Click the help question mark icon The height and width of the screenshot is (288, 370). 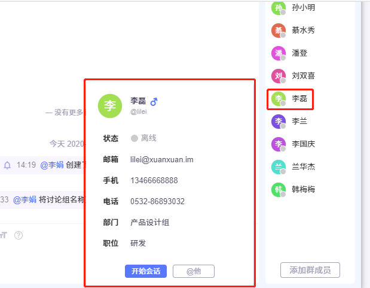19,235
